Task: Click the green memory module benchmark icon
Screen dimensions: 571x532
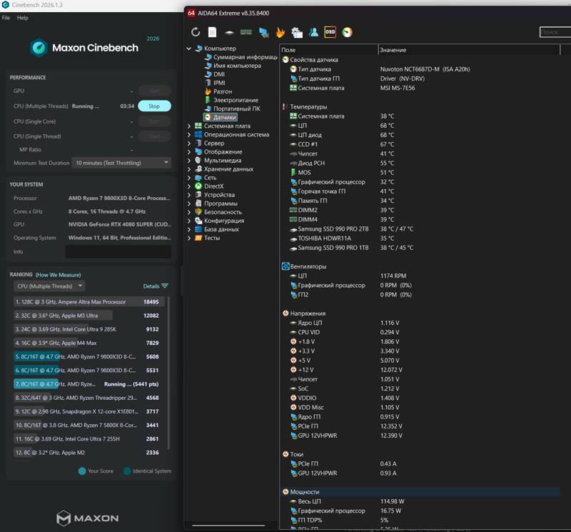Action: [x=246, y=32]
